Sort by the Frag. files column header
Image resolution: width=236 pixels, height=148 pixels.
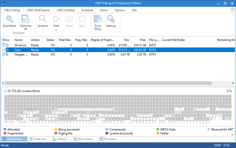click(x=81, y=40)
